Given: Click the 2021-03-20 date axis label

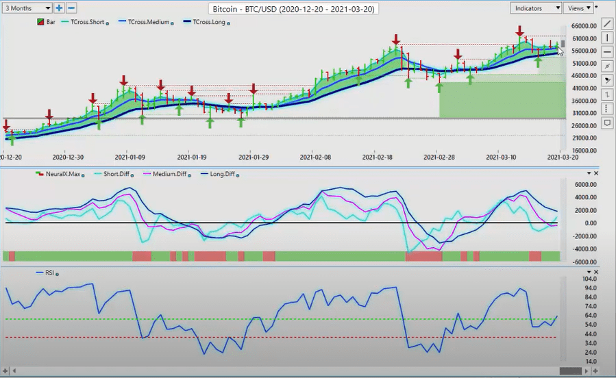Looking at the screenshot, I should tap(563, 157).
